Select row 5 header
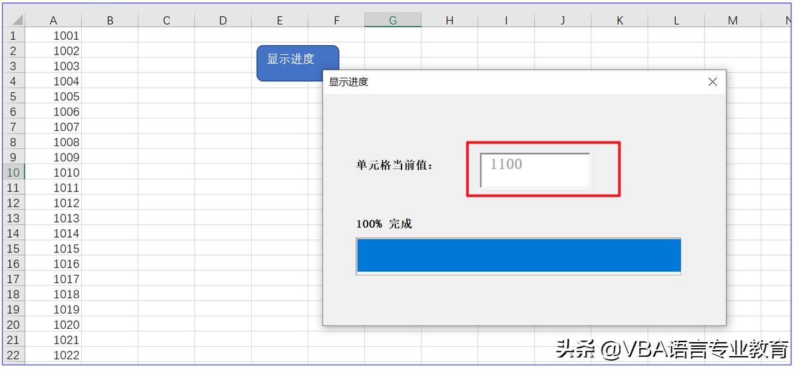Viewport: 799px width, 370px height. pyautogui.click(x=14, y=96)
